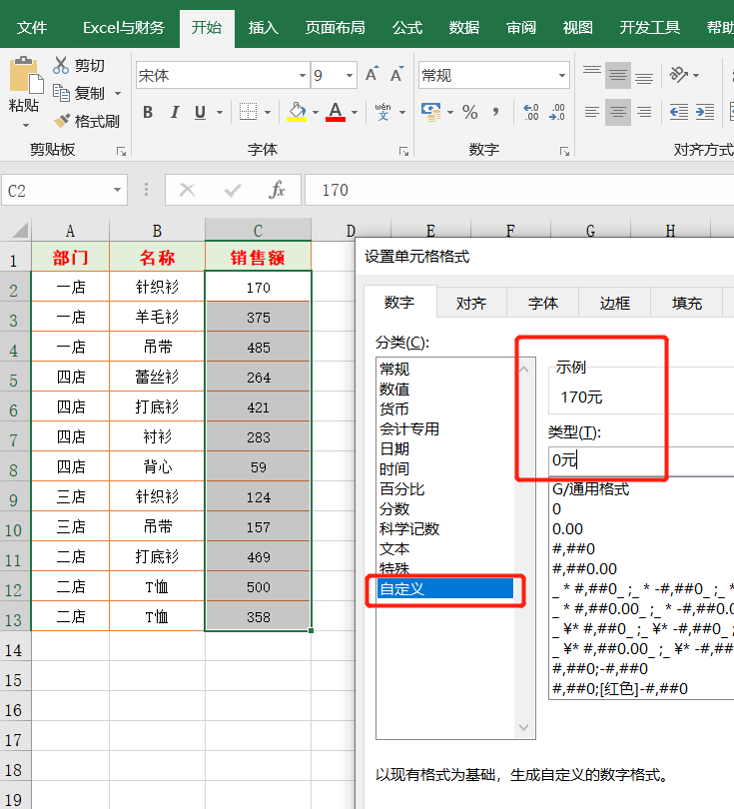Expand the underline style arrow
This screenshot has width=734, height=809.
click(220, 112)
